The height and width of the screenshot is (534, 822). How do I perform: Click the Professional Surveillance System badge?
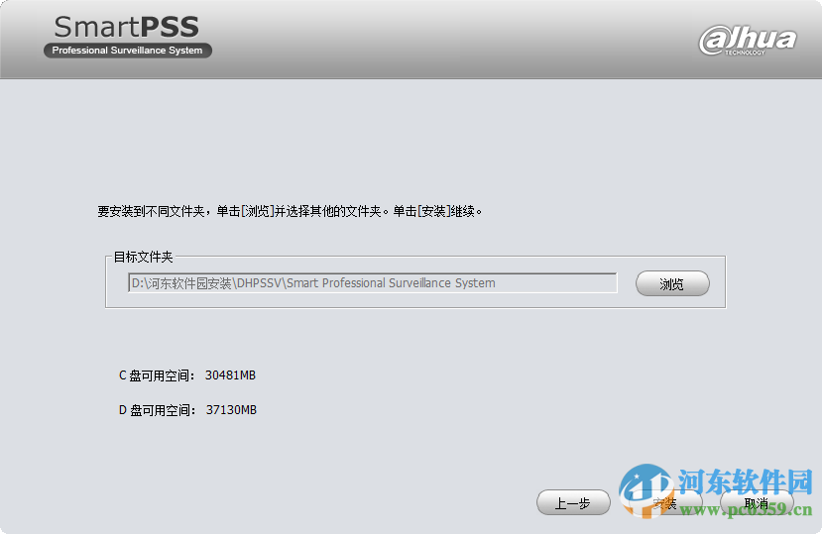pos(127,51)
